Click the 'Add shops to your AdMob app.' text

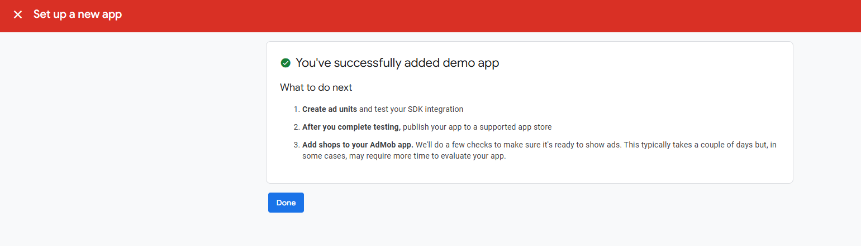click(358, 145)
